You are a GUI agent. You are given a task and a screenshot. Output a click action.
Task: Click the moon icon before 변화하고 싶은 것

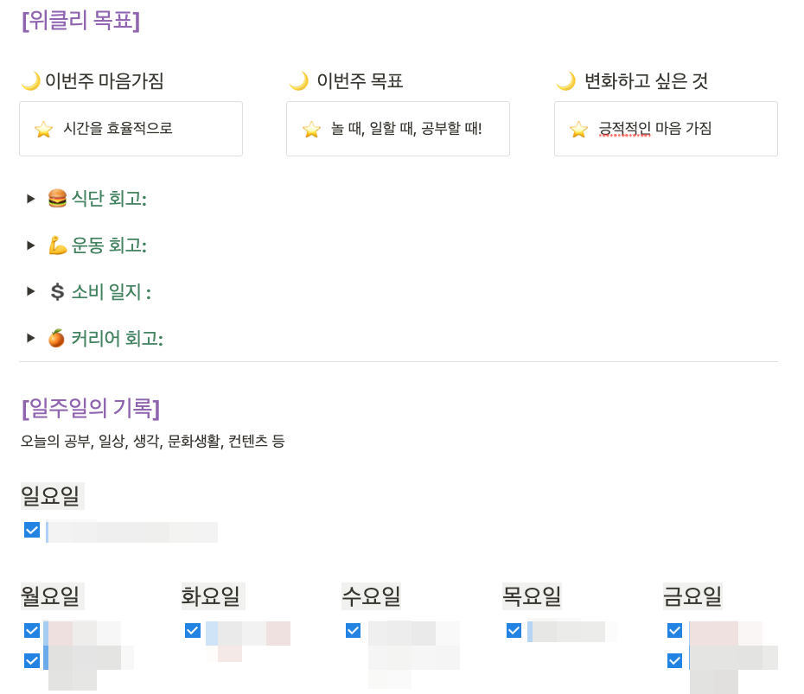tap(565, 81)
